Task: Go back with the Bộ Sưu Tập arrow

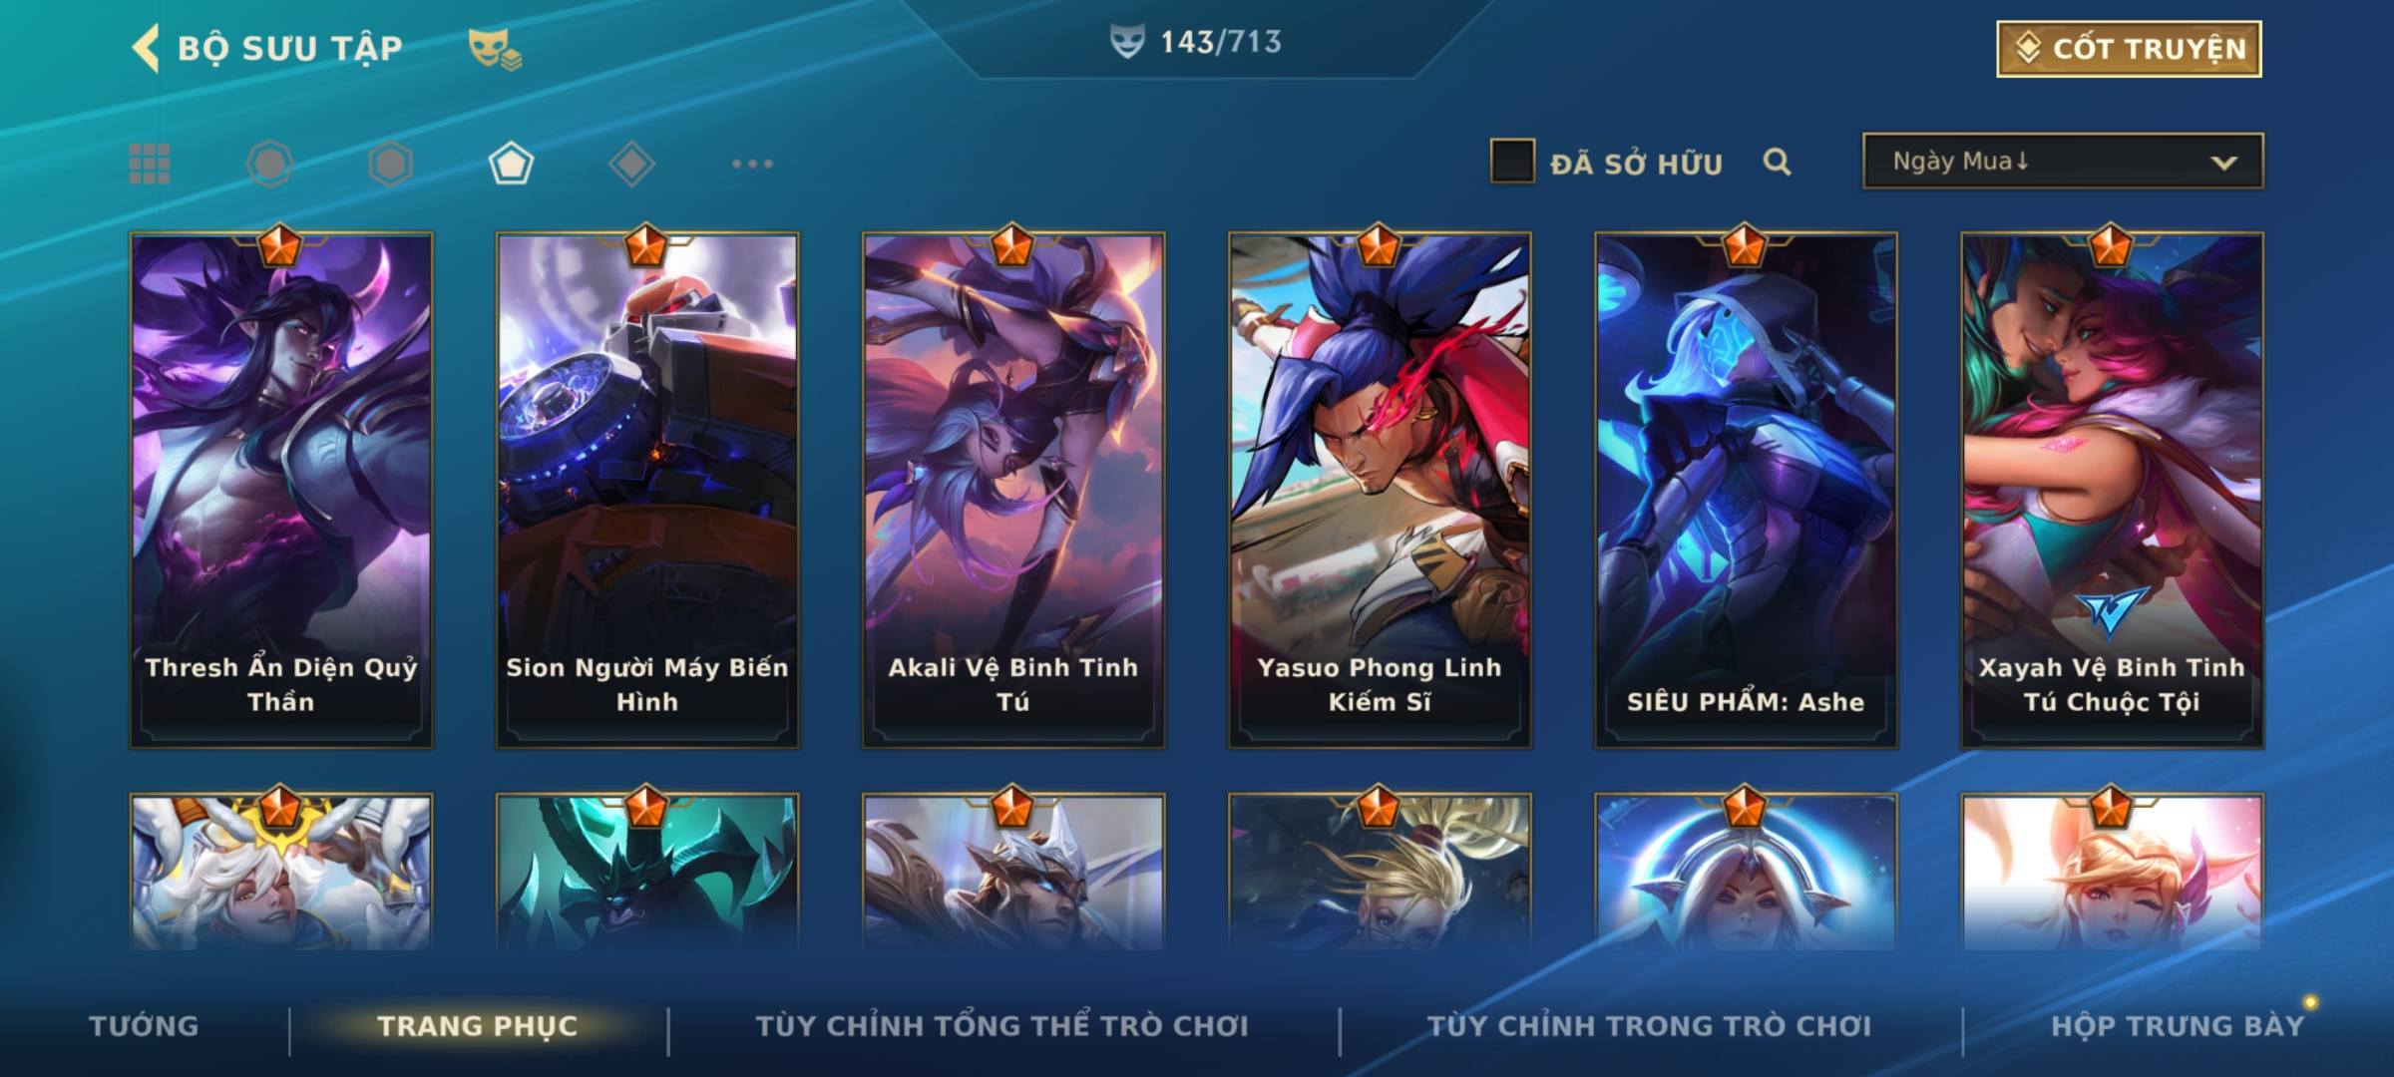Action: [x=145, y=48]
